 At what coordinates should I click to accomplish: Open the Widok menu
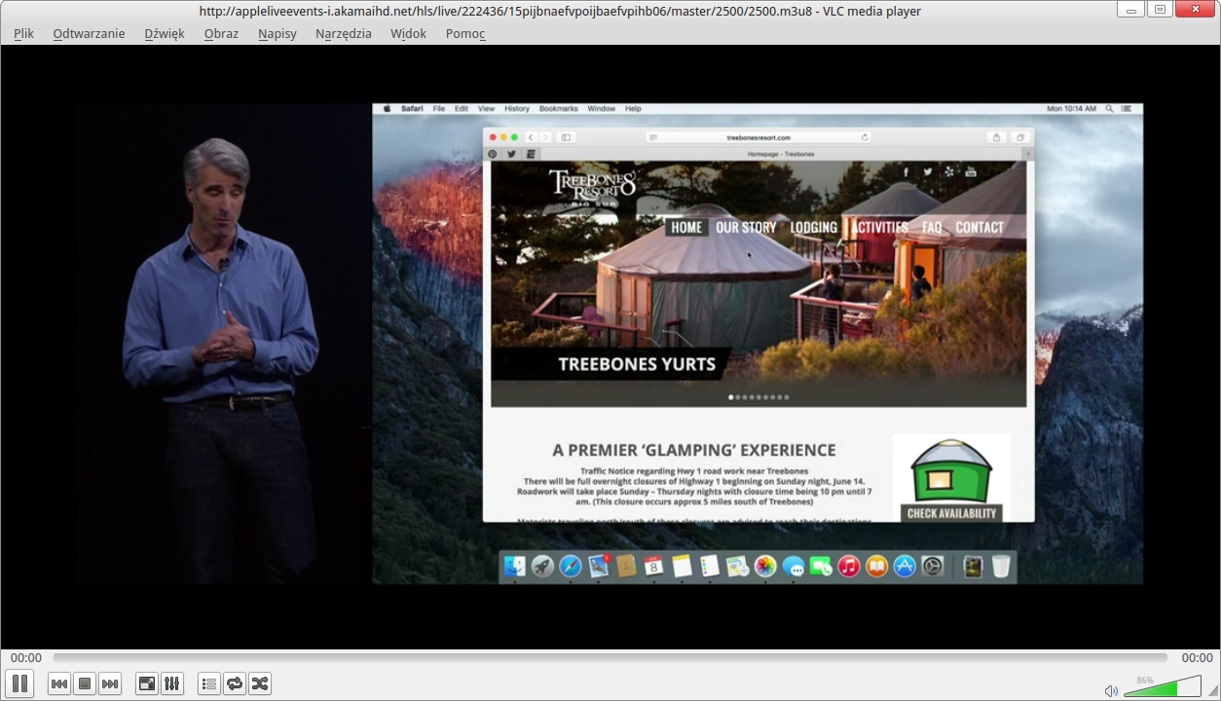click(x=408, y=33)
